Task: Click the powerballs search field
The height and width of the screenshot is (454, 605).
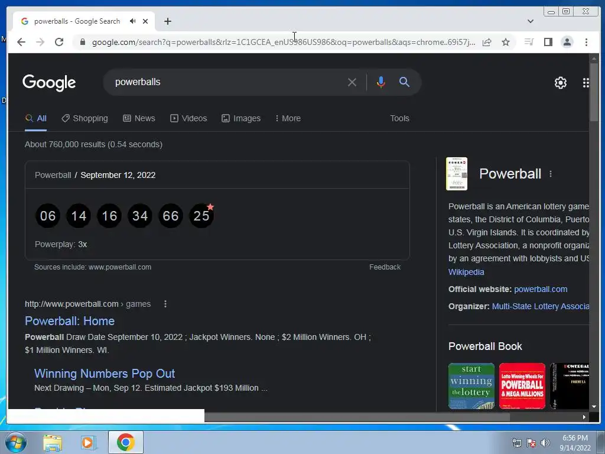Action: click(227, 82)
